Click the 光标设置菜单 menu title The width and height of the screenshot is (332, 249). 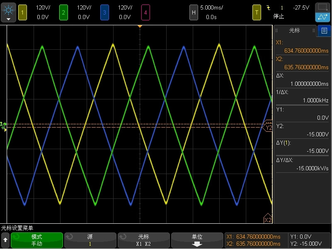pos(17,228)
